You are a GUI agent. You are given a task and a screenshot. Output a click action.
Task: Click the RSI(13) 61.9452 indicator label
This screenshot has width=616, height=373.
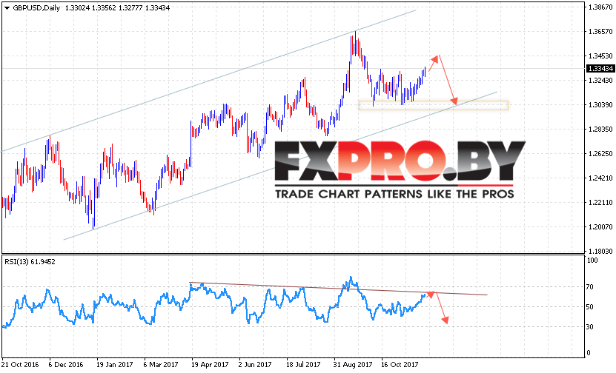click(x=30, y=261)
